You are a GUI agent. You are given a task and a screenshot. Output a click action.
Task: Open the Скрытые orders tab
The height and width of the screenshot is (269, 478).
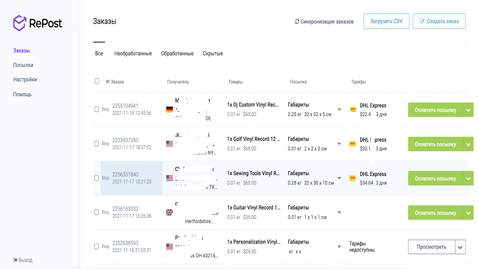point(213,54)
